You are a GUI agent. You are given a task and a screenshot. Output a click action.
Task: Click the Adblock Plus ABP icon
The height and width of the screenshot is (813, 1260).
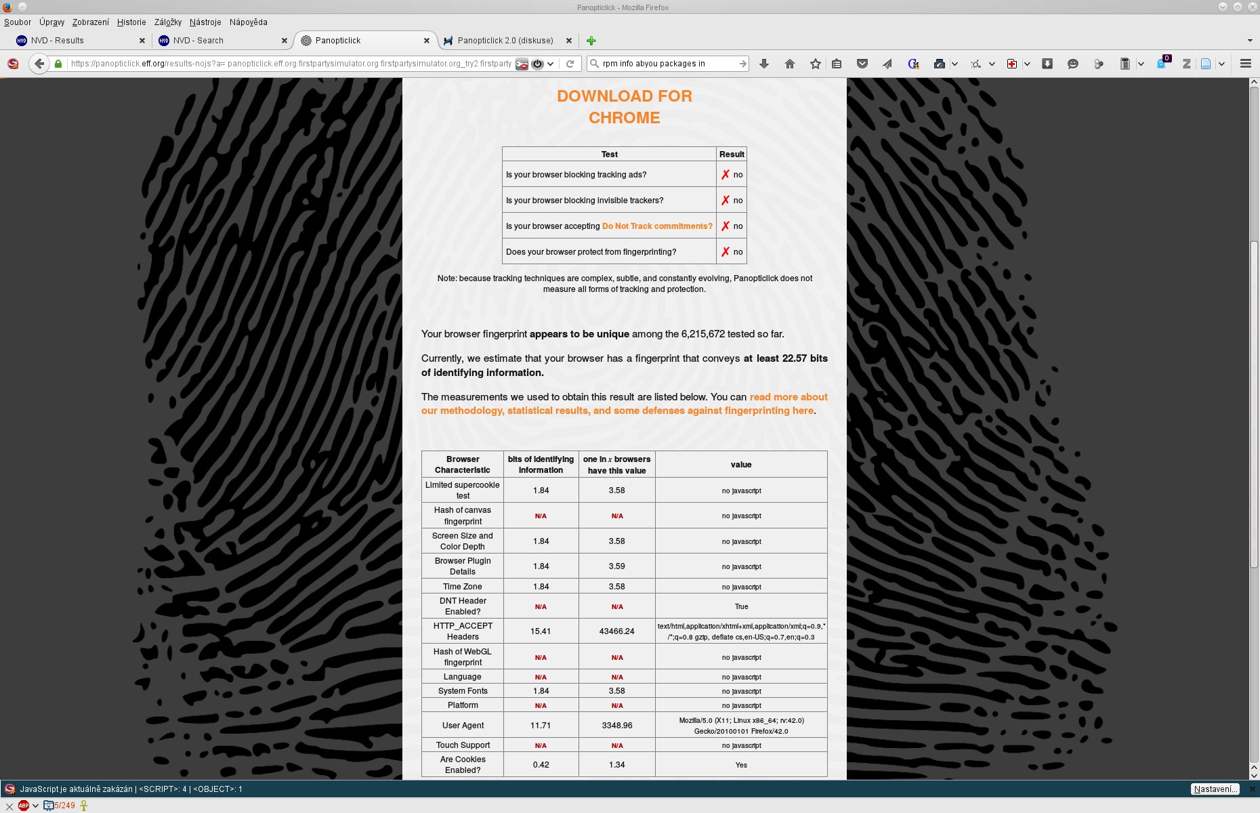pyautogui.click(x=24, y=806)
